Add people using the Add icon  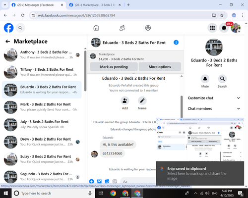(x=125, y=101)
